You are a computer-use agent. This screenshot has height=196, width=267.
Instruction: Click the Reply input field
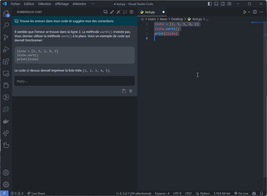coord(74,81)
